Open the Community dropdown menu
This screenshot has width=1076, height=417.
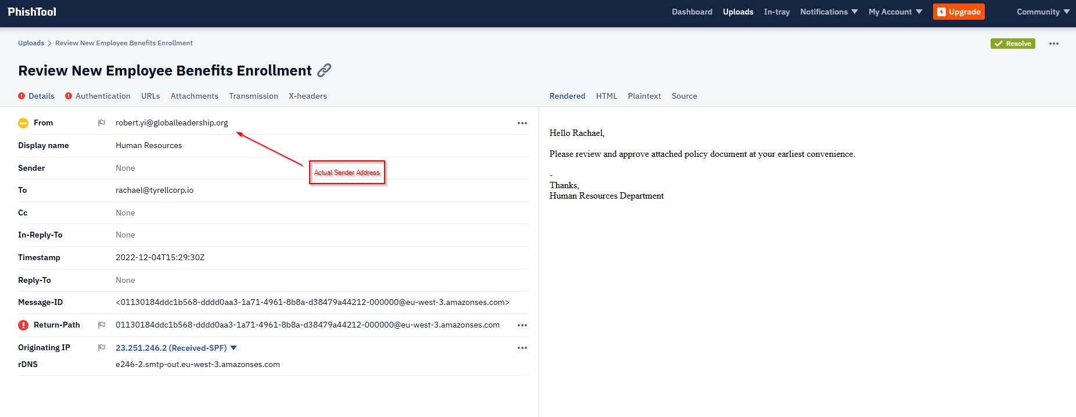point(1042,12)
